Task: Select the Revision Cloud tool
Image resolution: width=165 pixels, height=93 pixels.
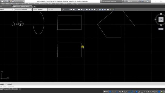Action: (82, 10)
